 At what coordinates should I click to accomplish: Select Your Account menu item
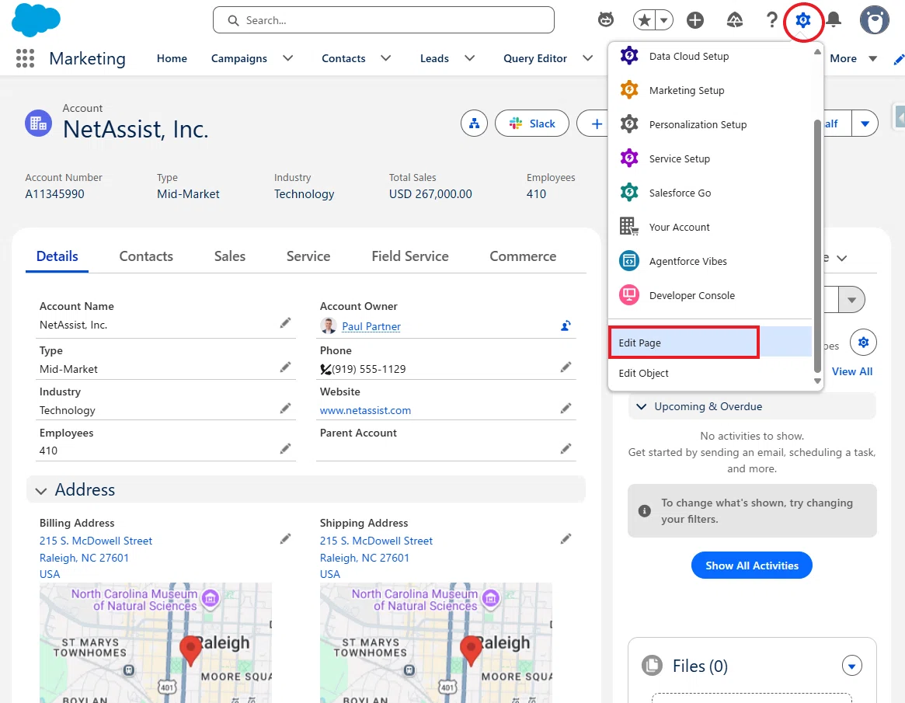click(711, 227)
